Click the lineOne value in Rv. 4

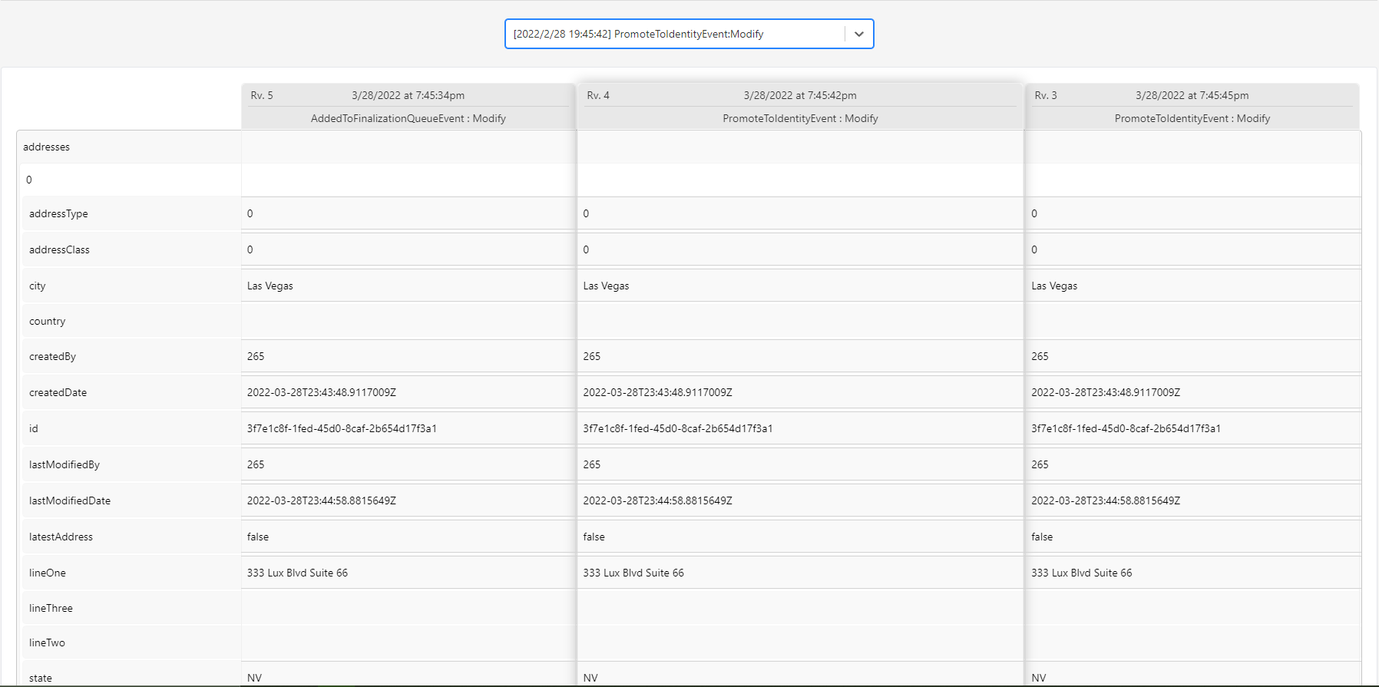[633, 573]
